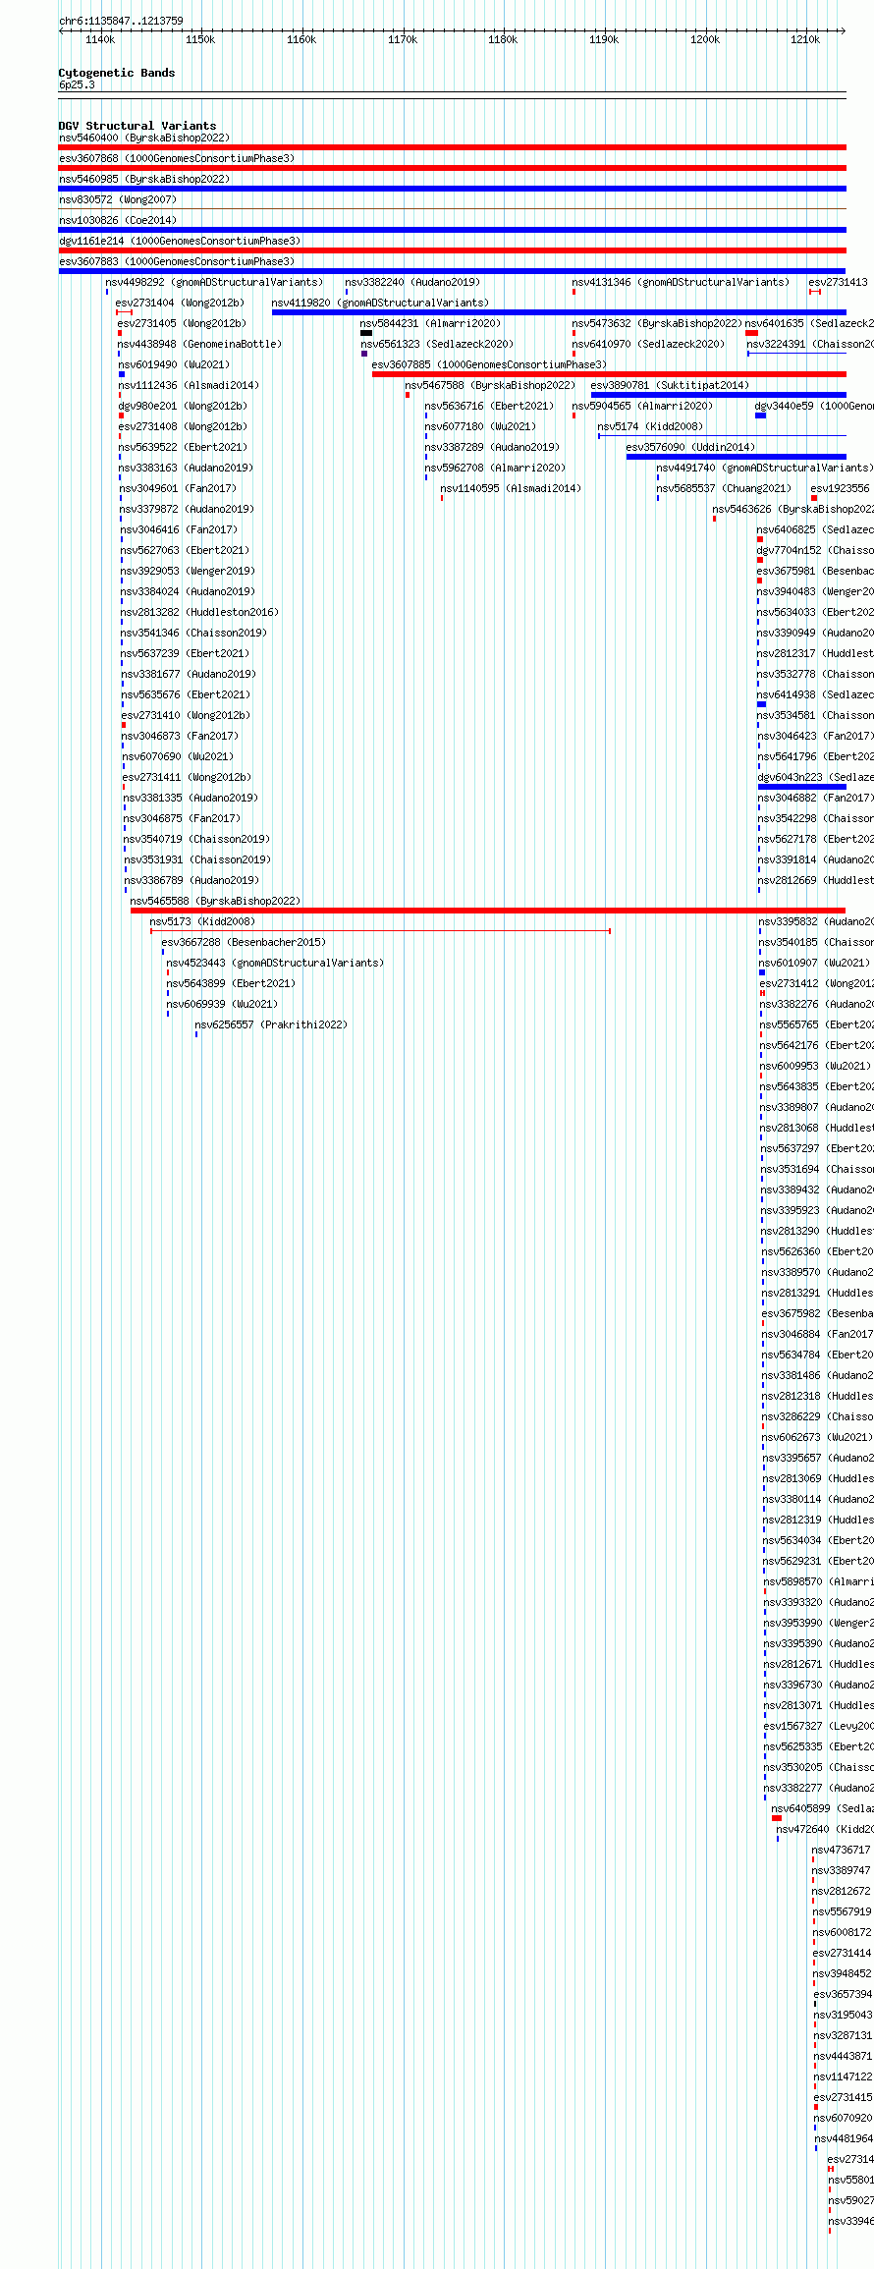Select nsv6256557 (Prakrithi2022) label
The width and height of the screenshot is (874, 2269).
[271, 1024]
